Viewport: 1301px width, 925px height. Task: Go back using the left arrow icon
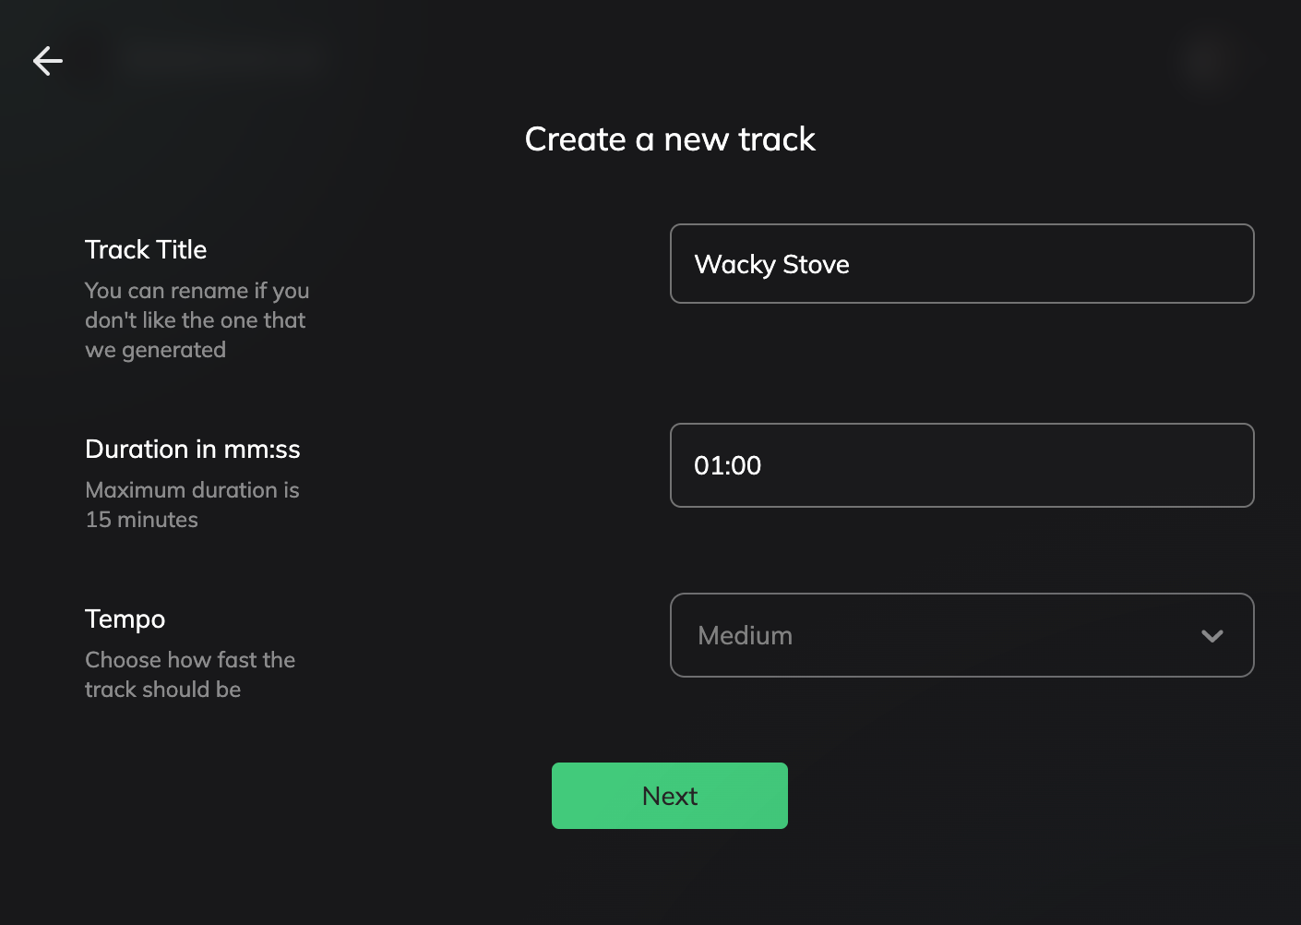click(48, 61)
